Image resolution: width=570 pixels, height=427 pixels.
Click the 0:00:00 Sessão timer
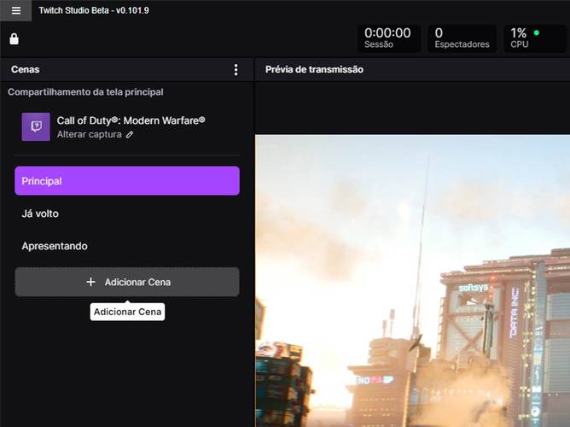click(388, 38)
